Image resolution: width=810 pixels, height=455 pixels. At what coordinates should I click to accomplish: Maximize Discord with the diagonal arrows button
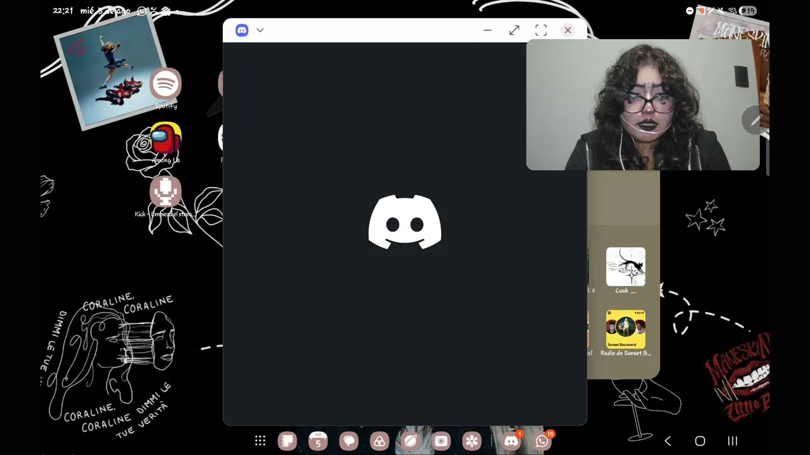click(514, 30)
